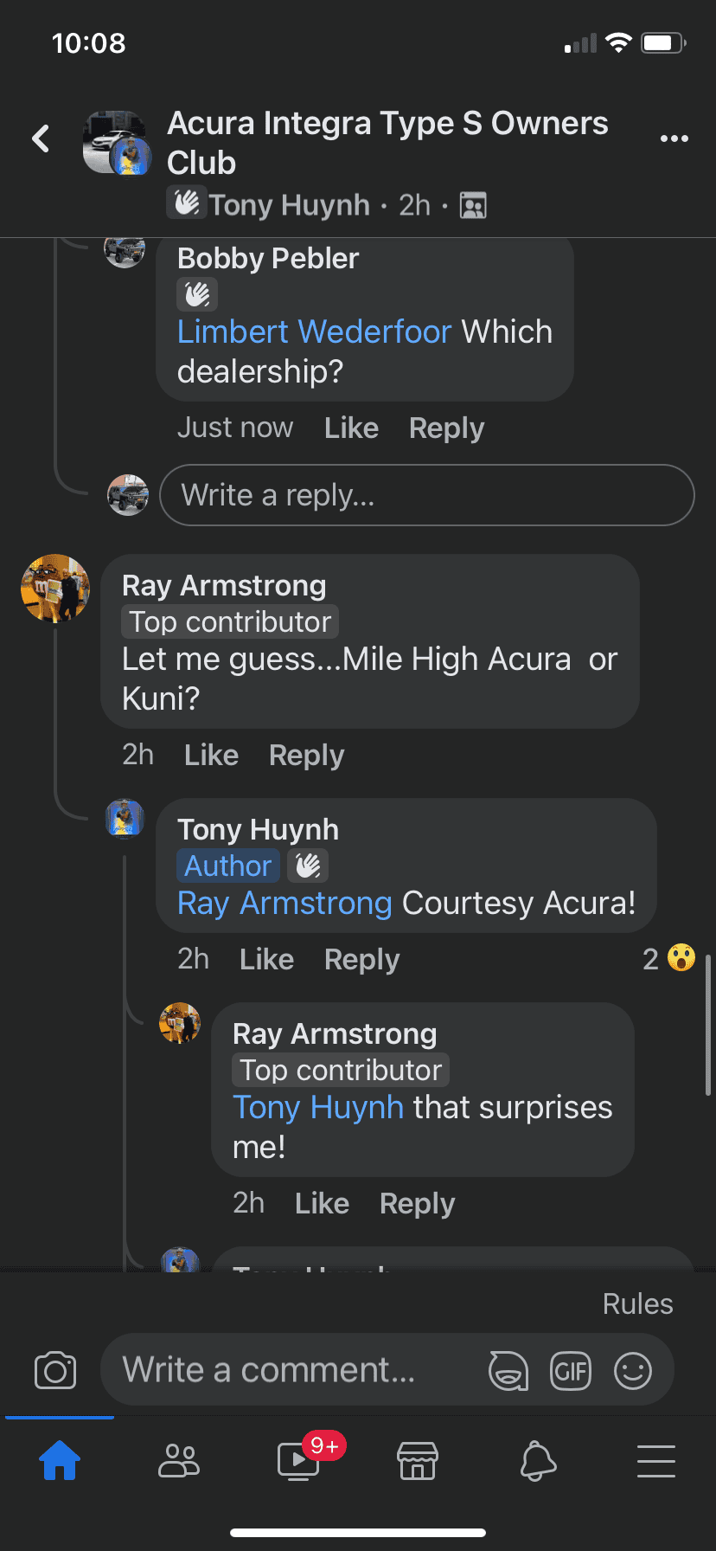Open the sticker picker in comment box
Screen dimensions: 716x1551
[x=508, y=1371]
